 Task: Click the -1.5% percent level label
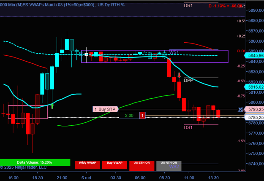tap(241, 141)
